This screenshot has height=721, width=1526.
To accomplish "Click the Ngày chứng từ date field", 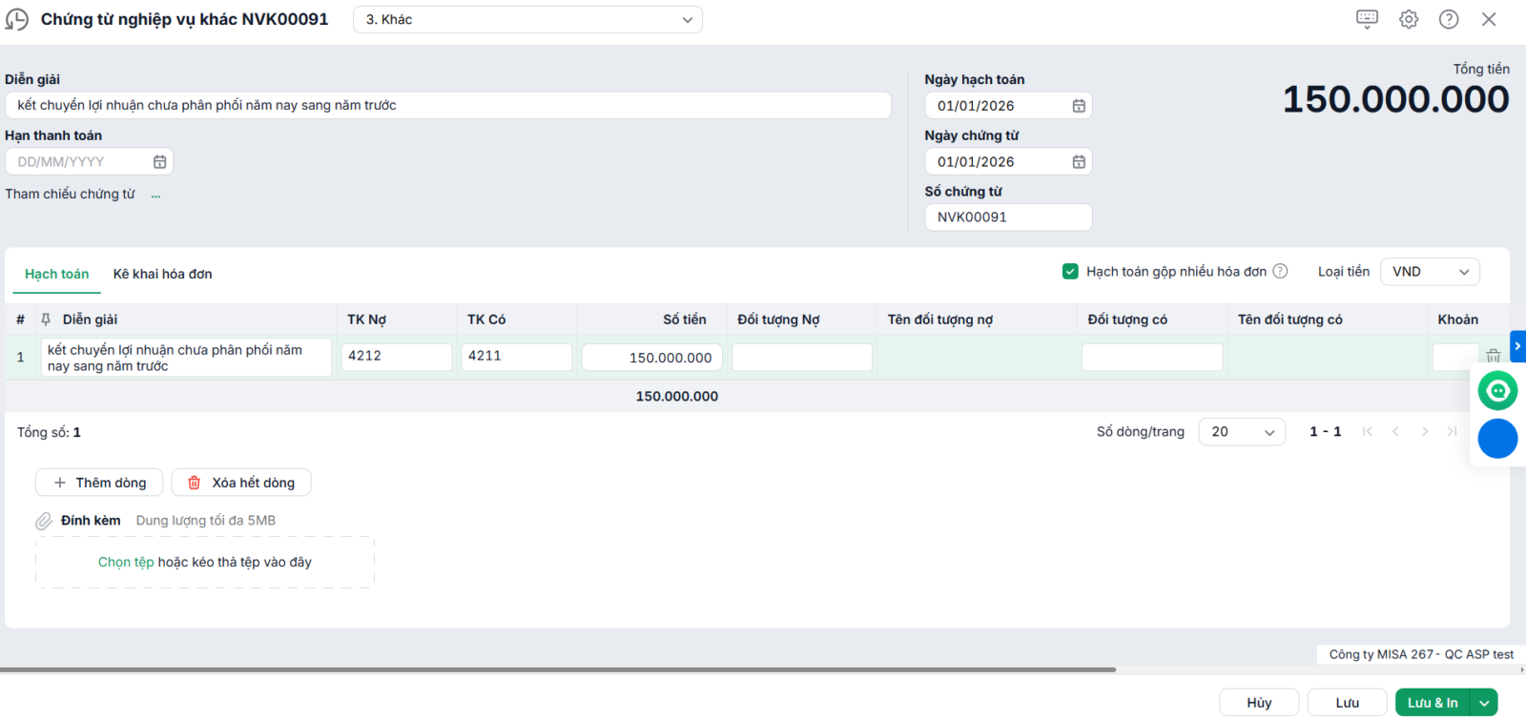I will click(1008, 162).
